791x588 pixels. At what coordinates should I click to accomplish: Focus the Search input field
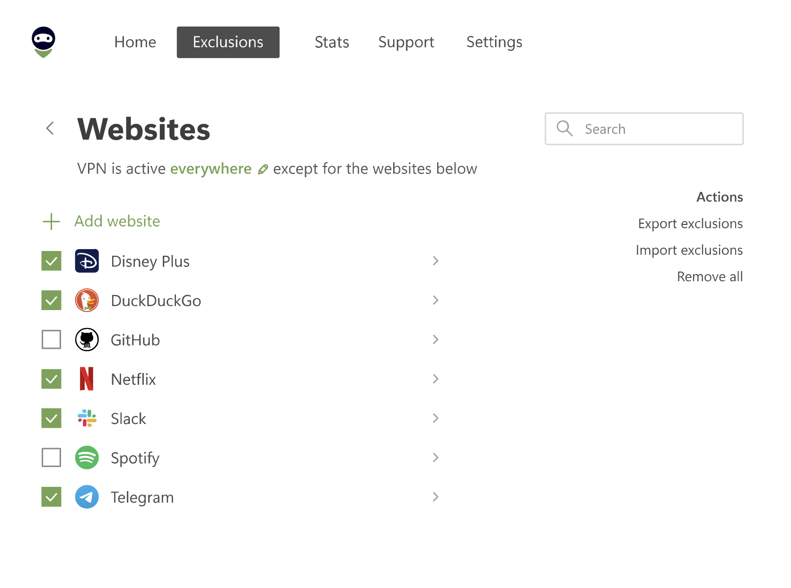click(644, 129)
